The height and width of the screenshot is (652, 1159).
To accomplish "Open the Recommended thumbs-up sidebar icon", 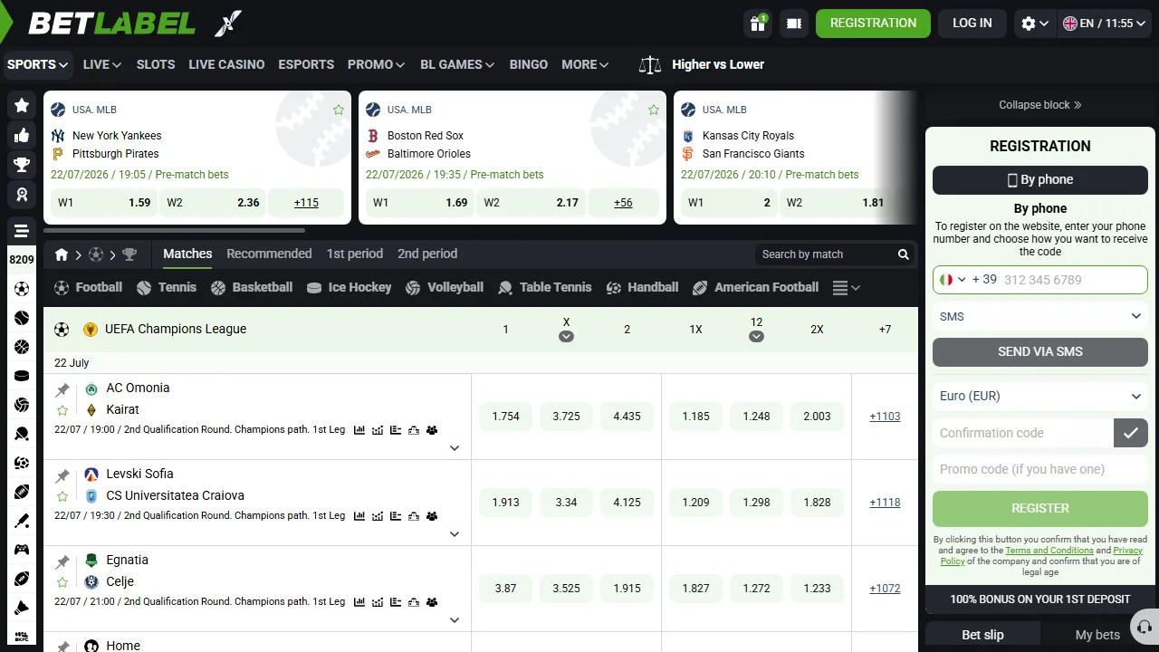I will [x=22, y=136].
